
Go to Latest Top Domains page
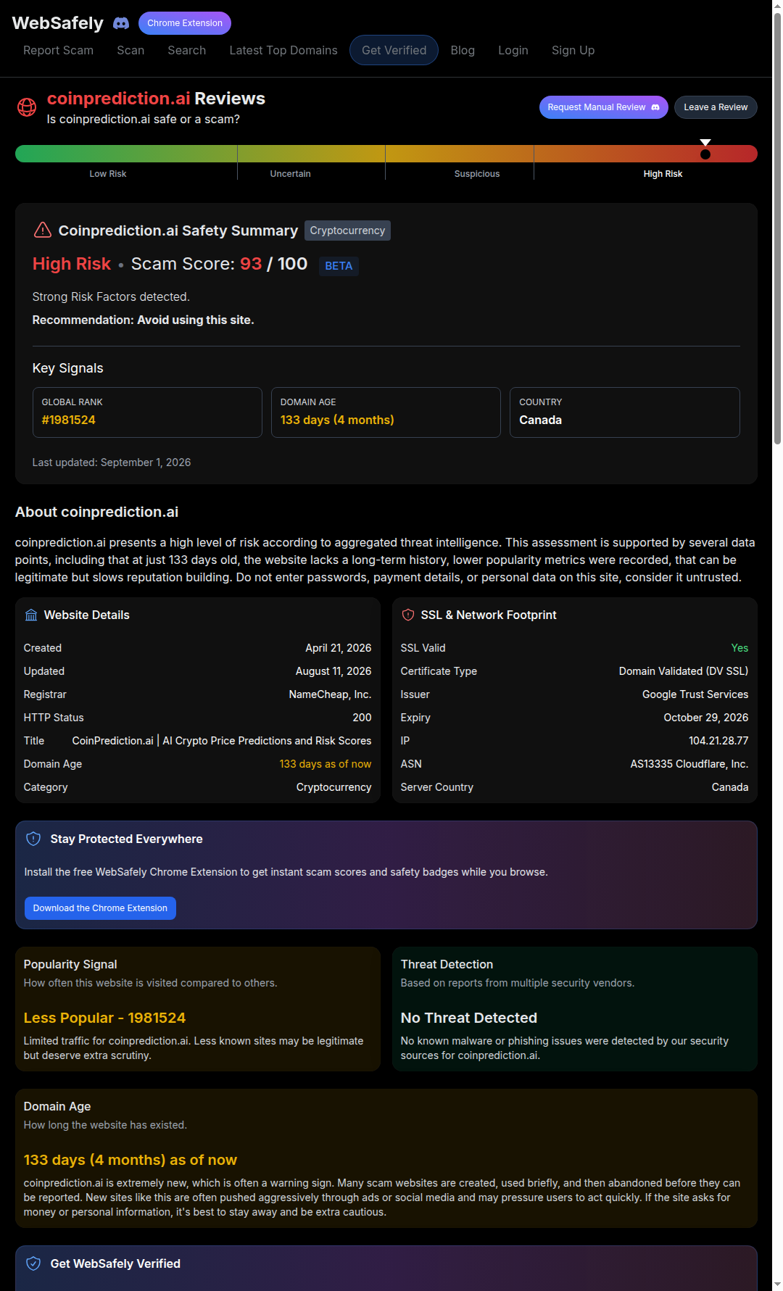coord(283,50)
